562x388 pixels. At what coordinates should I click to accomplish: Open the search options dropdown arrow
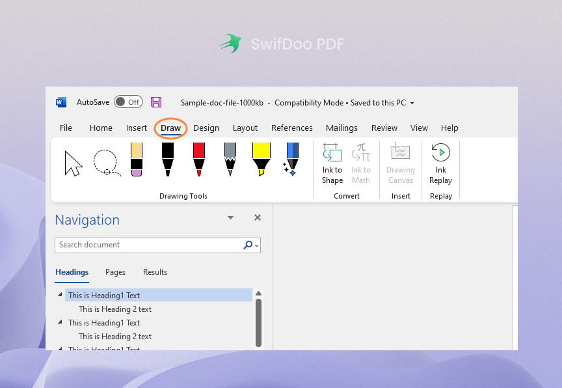pyautogui.click(x=257, y=245)
